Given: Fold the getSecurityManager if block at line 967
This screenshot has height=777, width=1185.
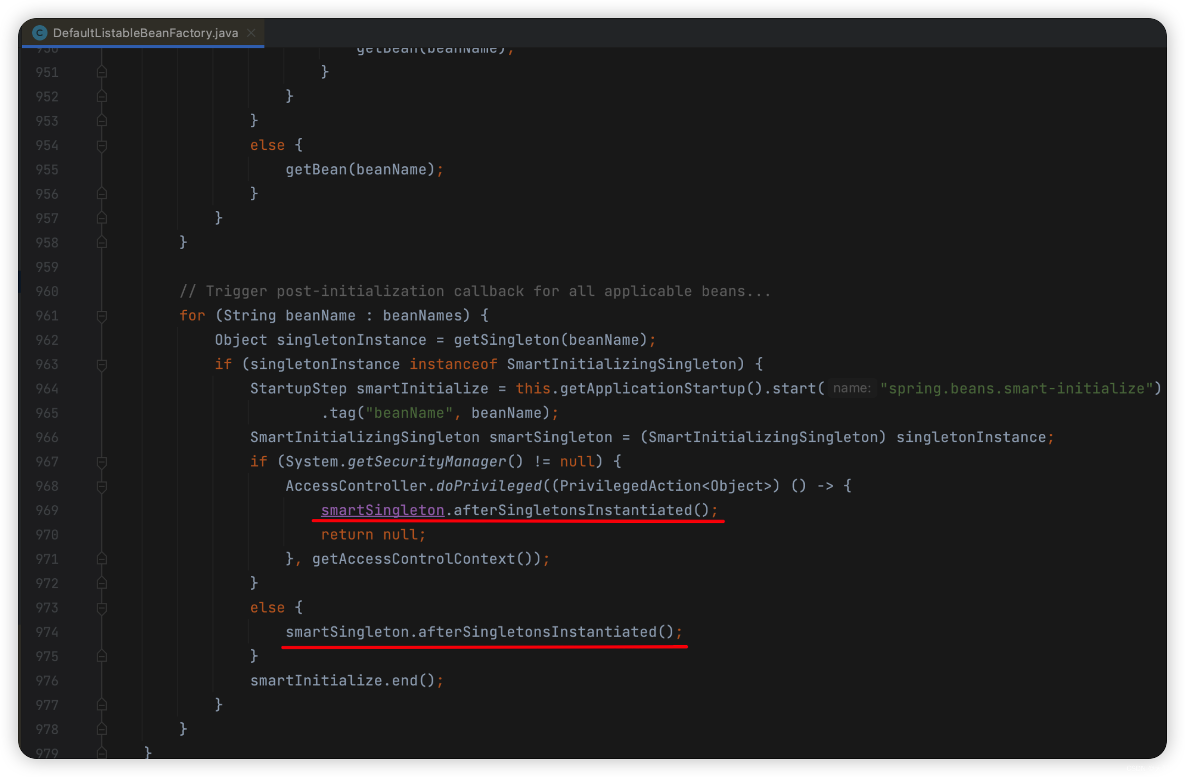Looking at the screenshot, I should point(102,462).
